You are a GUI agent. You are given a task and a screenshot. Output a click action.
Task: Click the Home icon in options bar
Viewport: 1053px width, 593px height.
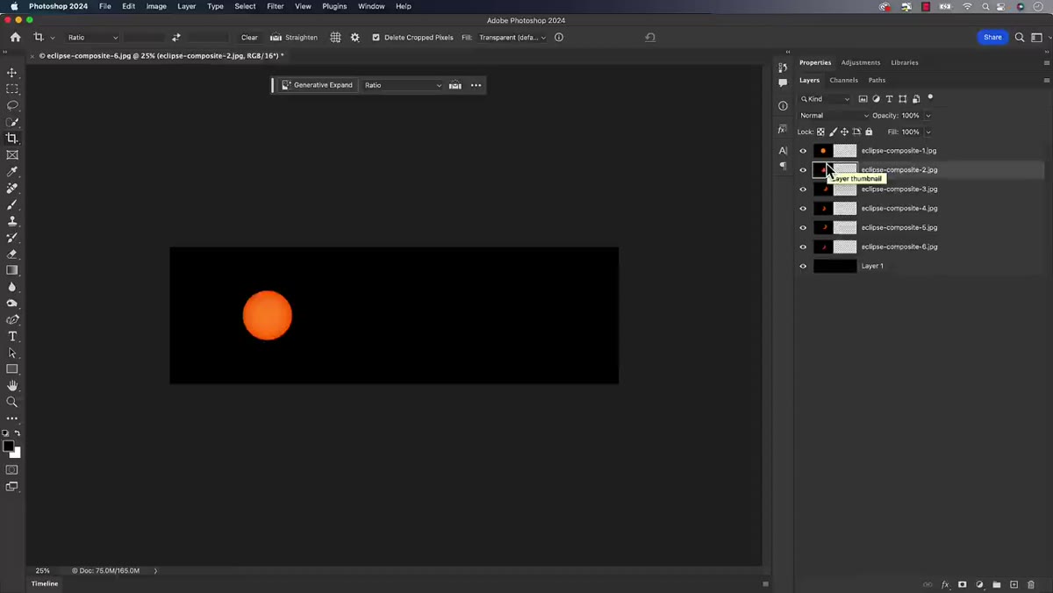coord(15,38)
